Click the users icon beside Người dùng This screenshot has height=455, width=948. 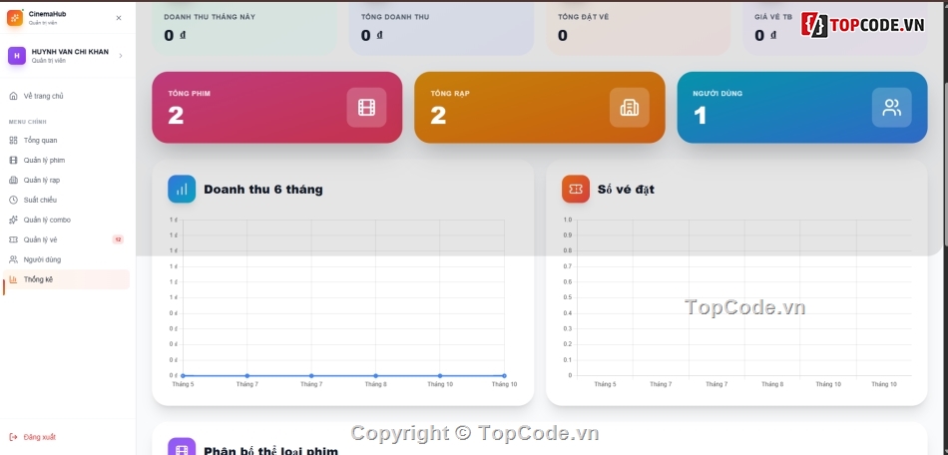[13, 259]
